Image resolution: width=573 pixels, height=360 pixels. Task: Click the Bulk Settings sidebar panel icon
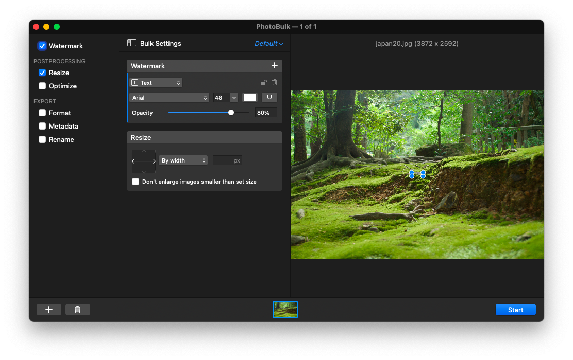point(131,43)
